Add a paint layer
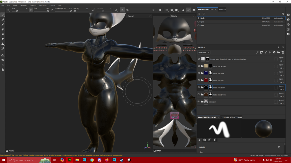 tap(266, 53)
